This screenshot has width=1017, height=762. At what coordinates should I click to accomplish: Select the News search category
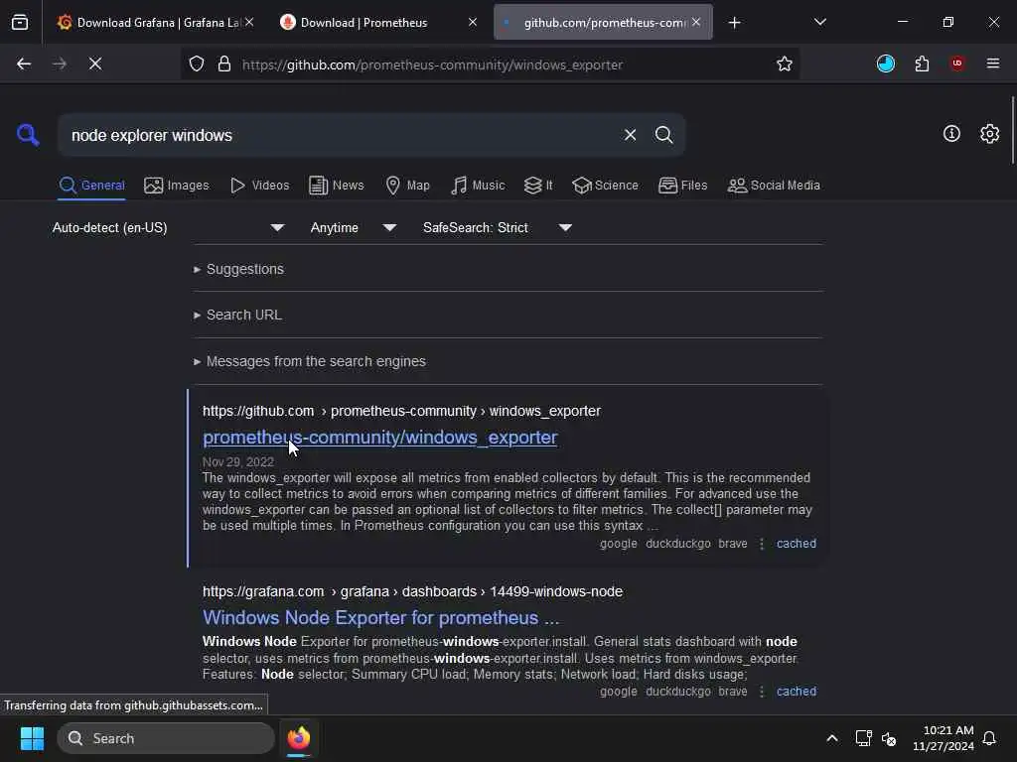click(337, 186)
